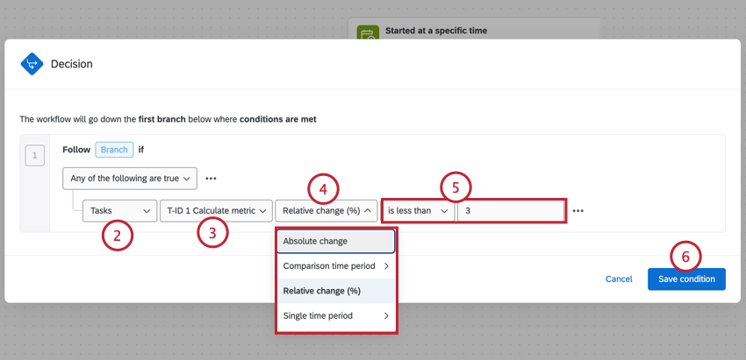The image size is (746, 360).
Task: Click the blue Decision branch icon
Action: (x=32, y=64)
